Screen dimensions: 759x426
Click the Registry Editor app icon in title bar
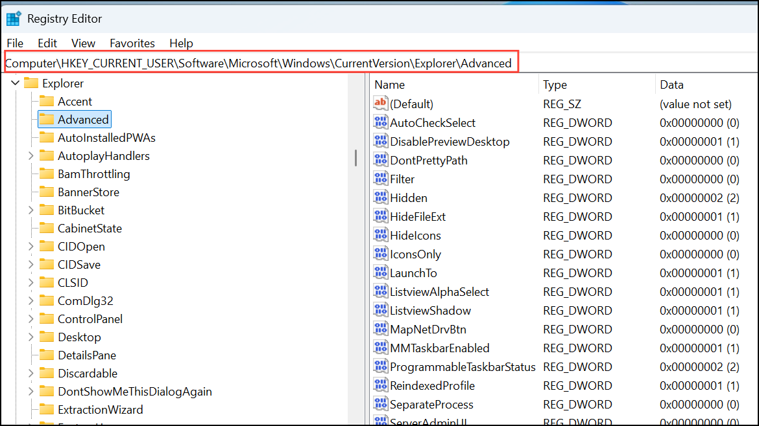tap(14, 19)
